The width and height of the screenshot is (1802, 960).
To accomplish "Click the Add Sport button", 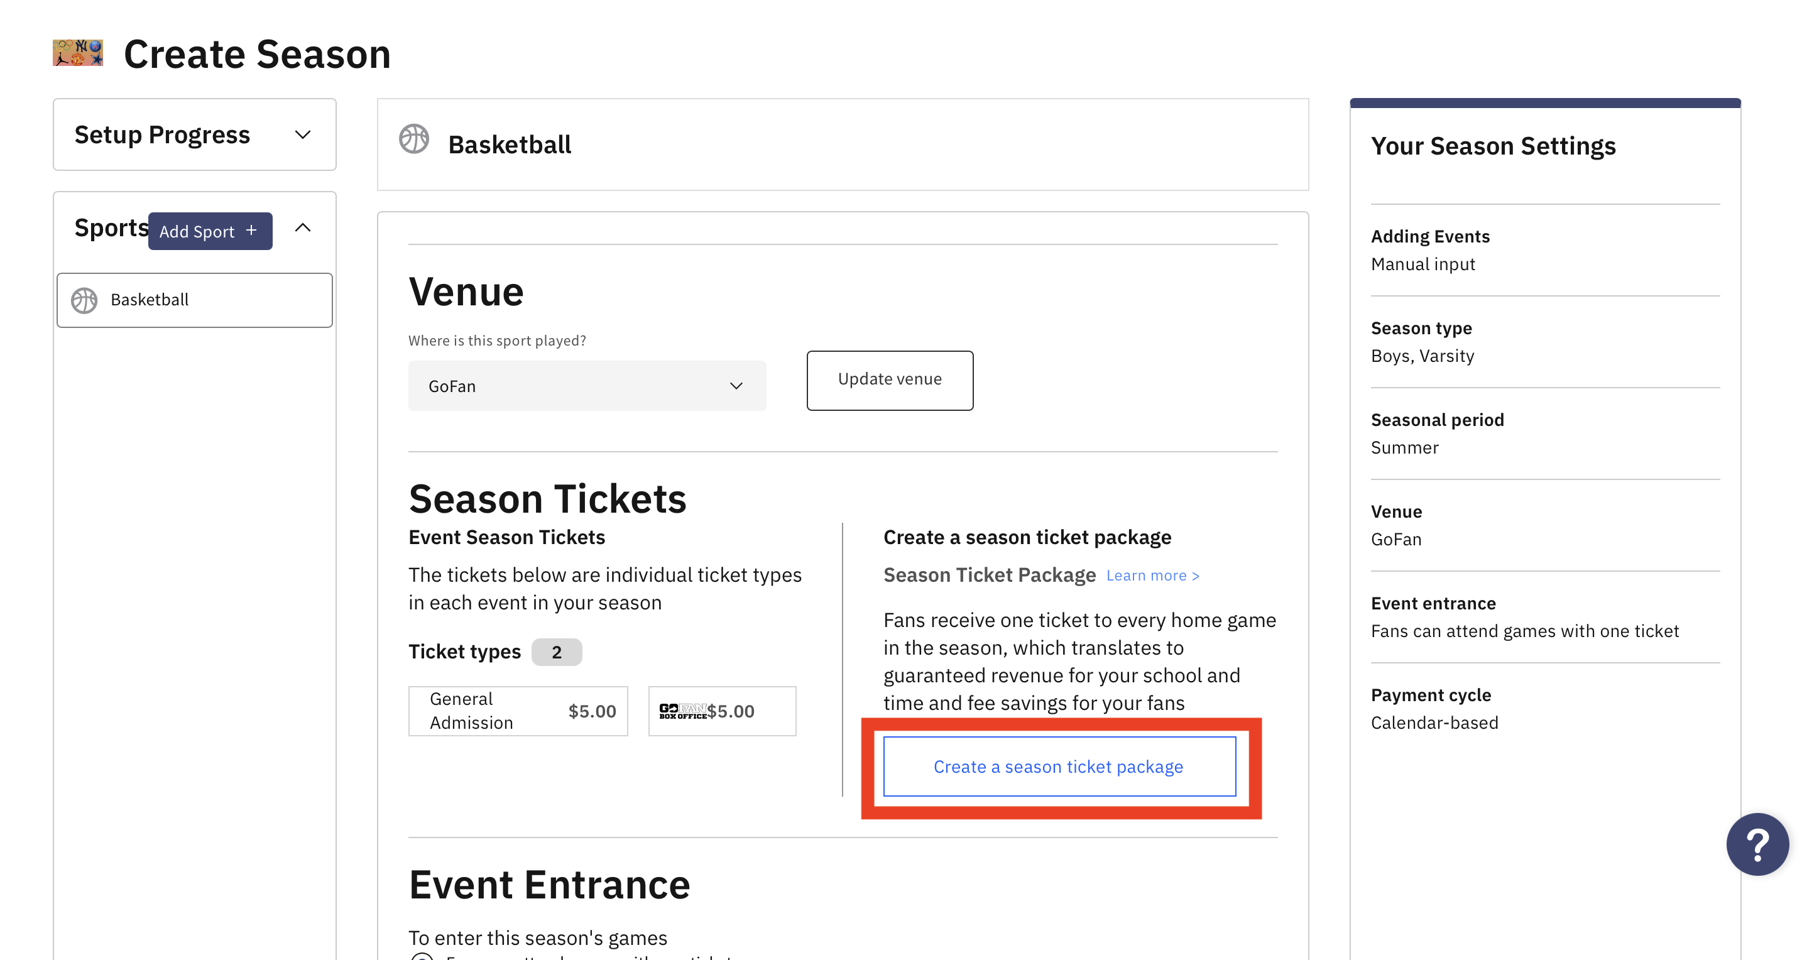I will point(210,231).
